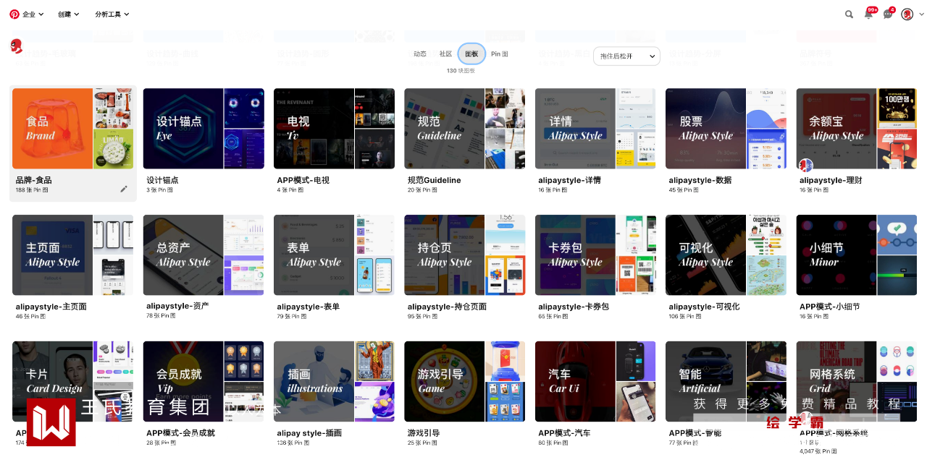
Task: Open the 小细节 Minor board cover
Action: [857, 255]
